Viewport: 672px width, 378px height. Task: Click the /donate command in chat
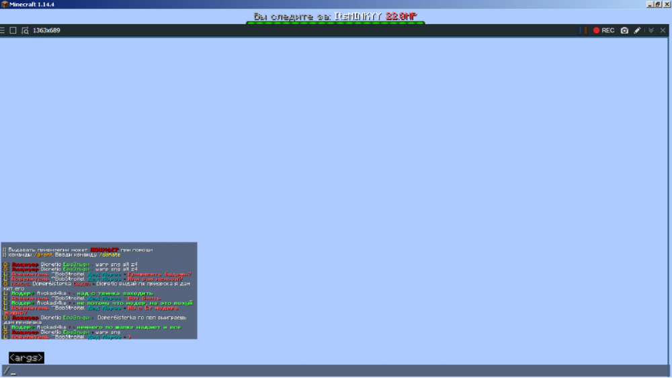click(110, 254)
